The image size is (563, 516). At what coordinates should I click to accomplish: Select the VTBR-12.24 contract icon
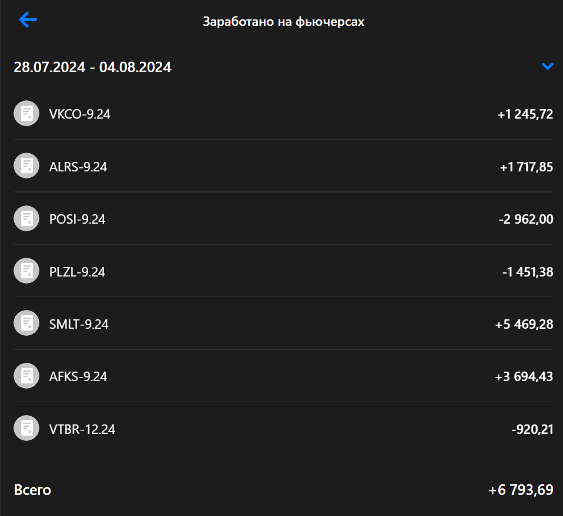[26, 428]
